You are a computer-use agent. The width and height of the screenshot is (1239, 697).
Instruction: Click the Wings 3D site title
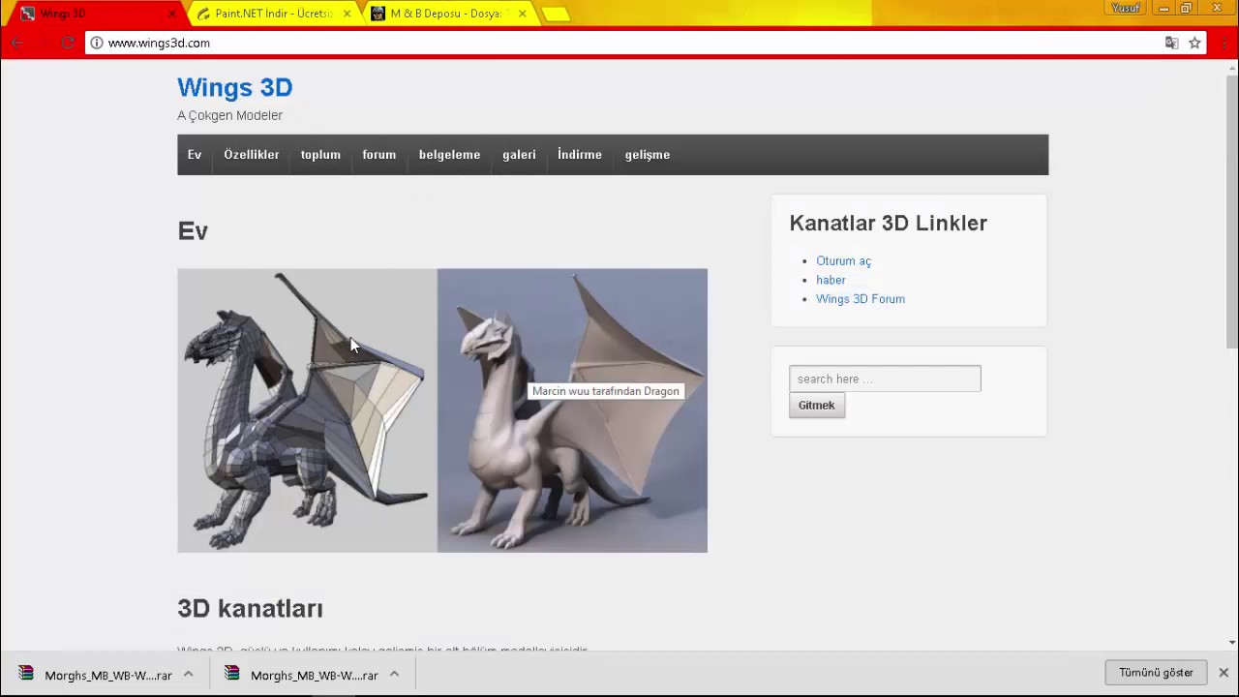point(234,87)
